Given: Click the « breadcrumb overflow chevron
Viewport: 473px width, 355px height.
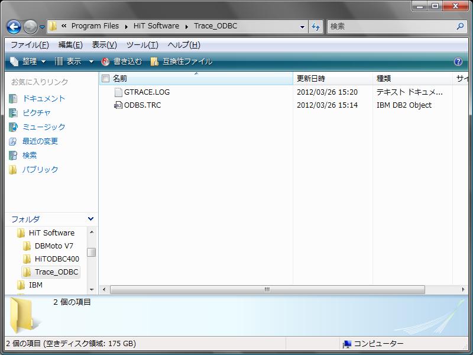Looking at the screenshot, I should tap(64, 26).
